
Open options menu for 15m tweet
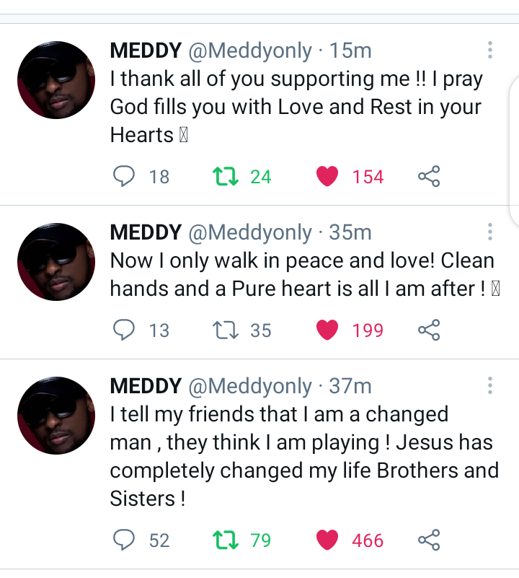point(489,50)
